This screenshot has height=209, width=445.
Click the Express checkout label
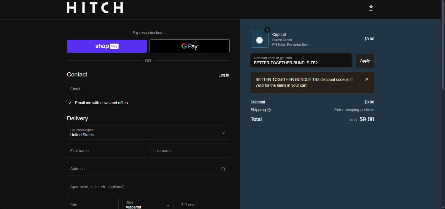(x=148, y=33)
